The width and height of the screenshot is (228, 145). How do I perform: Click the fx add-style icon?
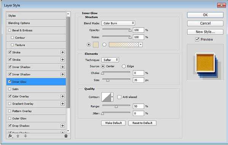click(x=10, y=136)
